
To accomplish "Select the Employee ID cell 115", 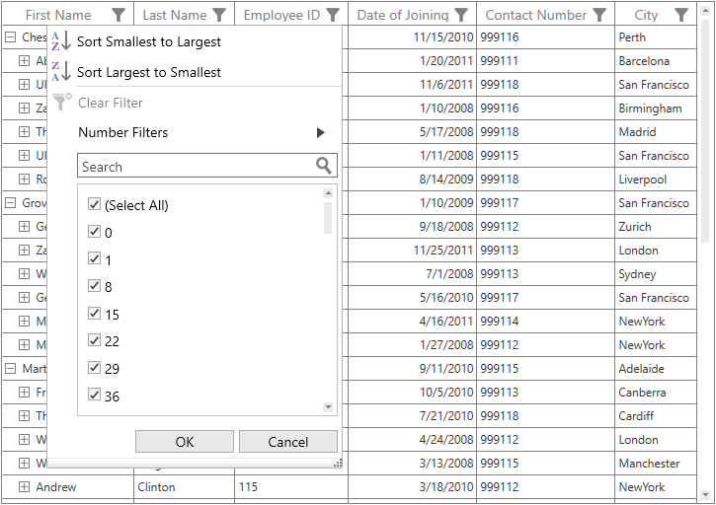I will coord(291,486).
